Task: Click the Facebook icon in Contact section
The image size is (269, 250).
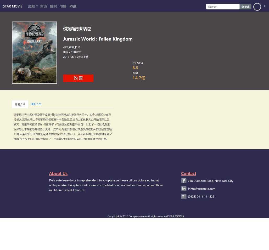Action: click(184, 181)
